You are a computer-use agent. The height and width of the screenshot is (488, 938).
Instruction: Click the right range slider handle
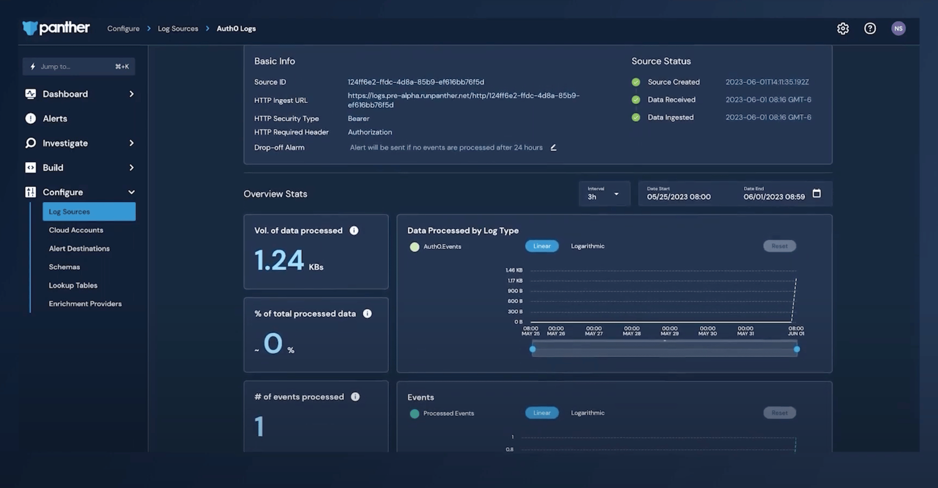pyautogui.click(x=797, y=349)
